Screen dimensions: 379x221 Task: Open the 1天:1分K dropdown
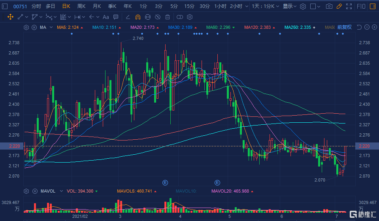(266, 6)
